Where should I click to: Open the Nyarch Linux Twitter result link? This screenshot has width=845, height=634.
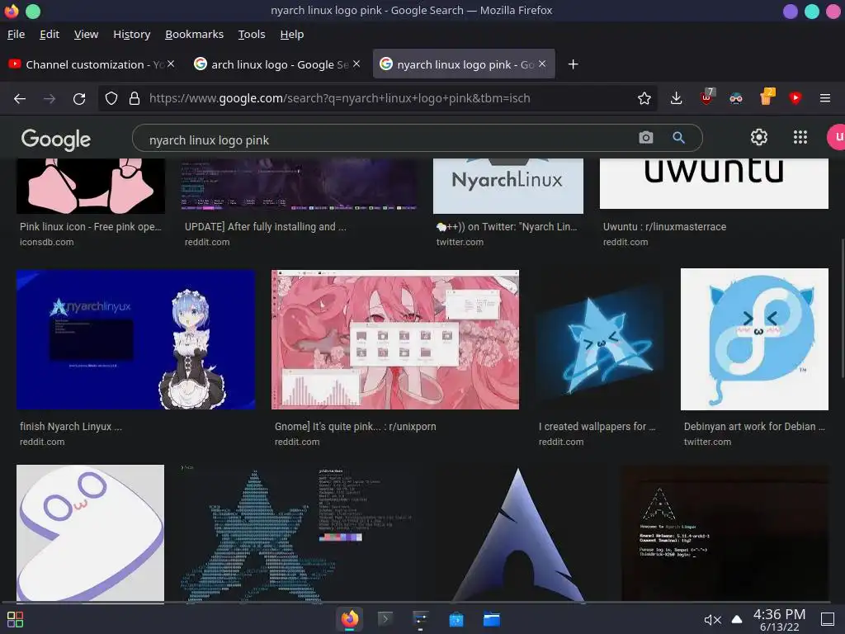point(507,227)
